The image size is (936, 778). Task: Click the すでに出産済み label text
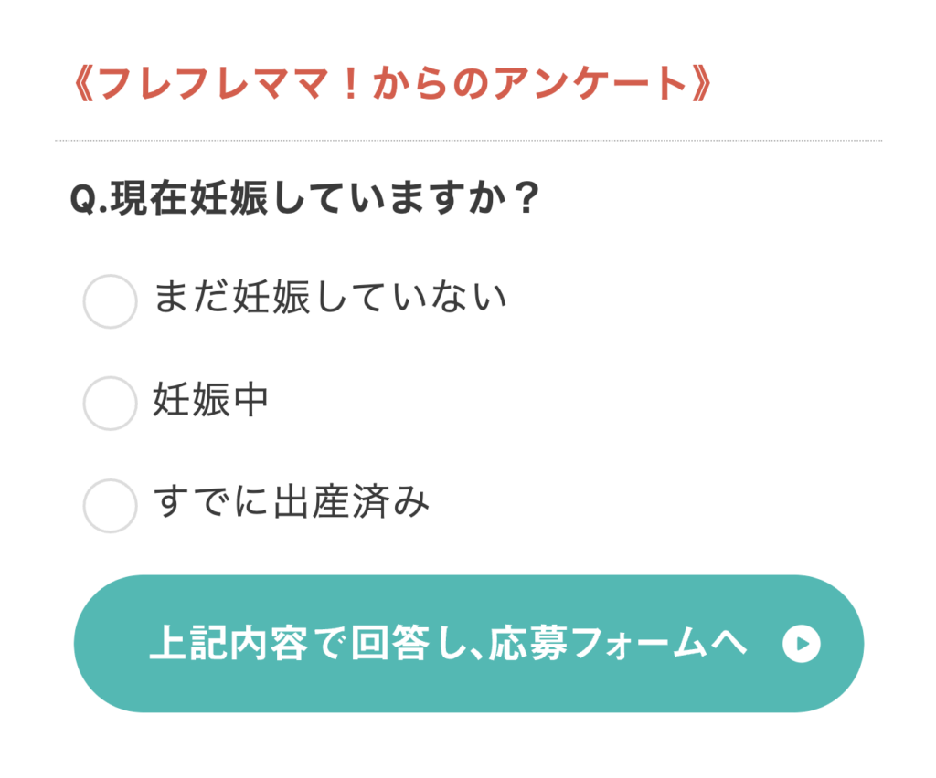[292, 503]
